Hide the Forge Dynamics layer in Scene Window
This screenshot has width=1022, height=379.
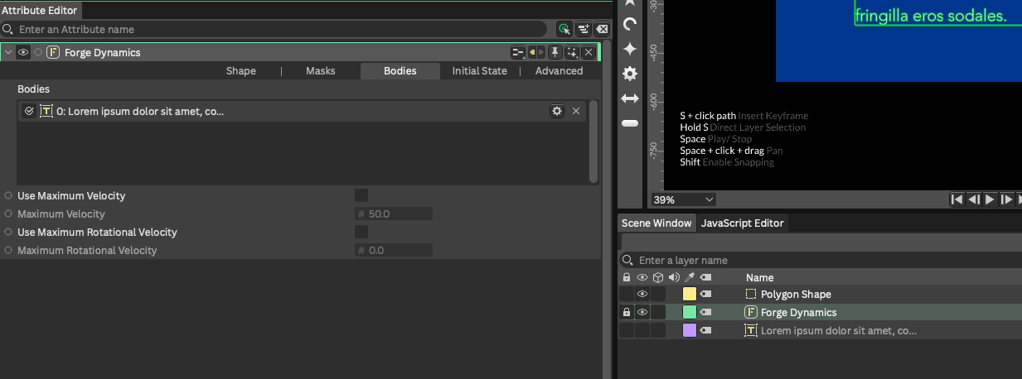coord(642,313)
